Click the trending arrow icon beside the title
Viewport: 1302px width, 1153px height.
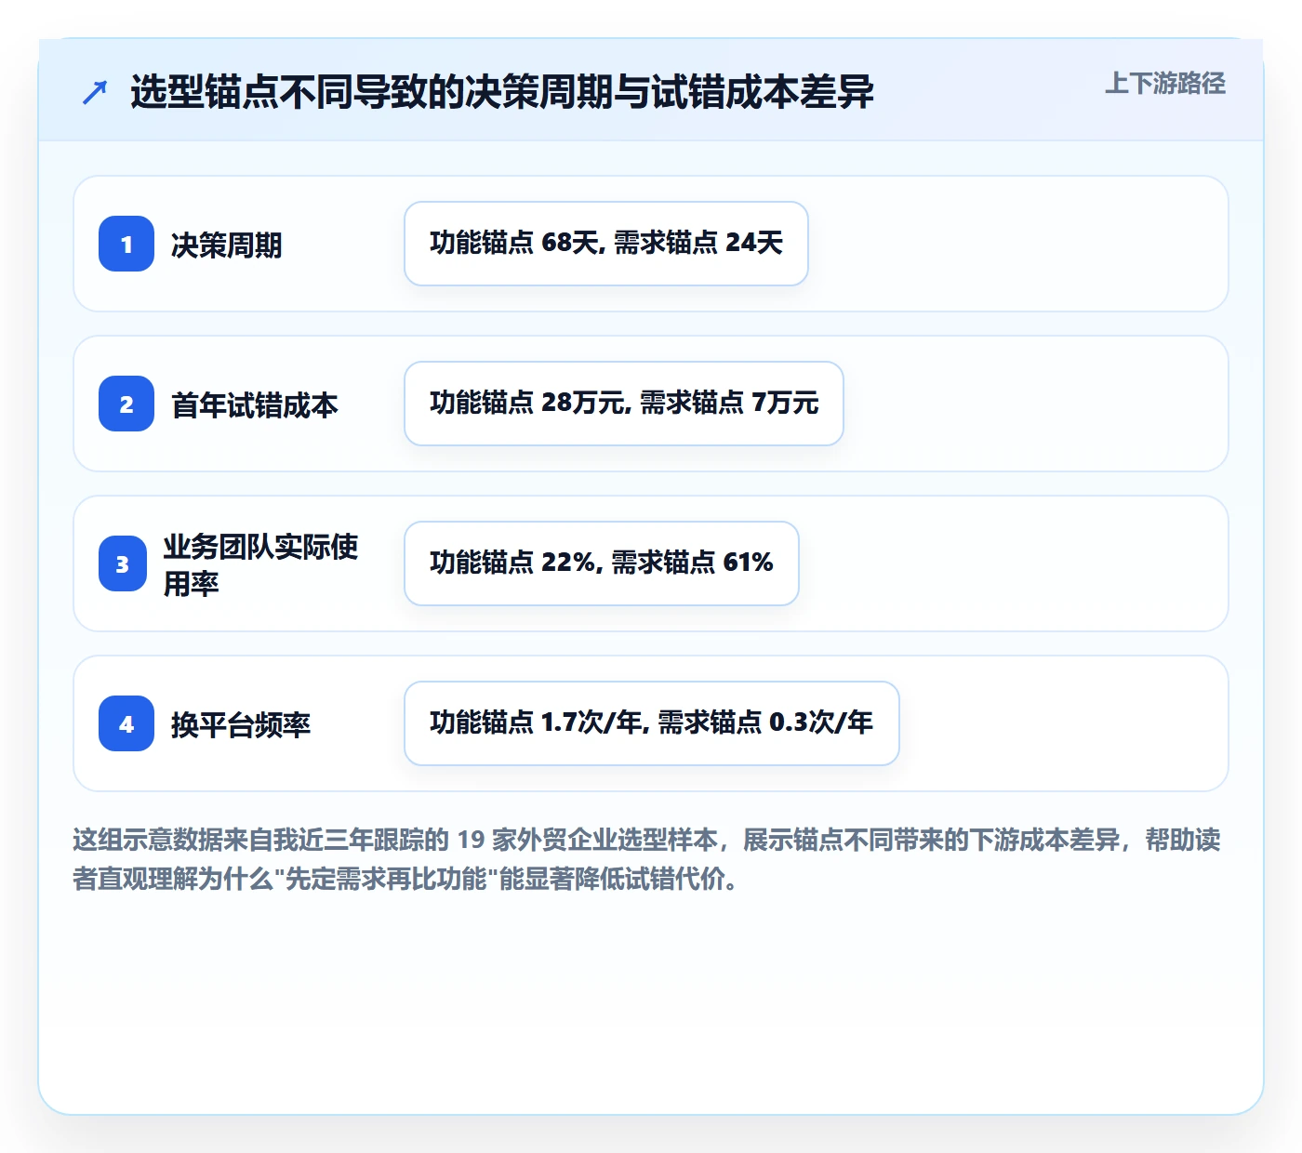(95, 92)
